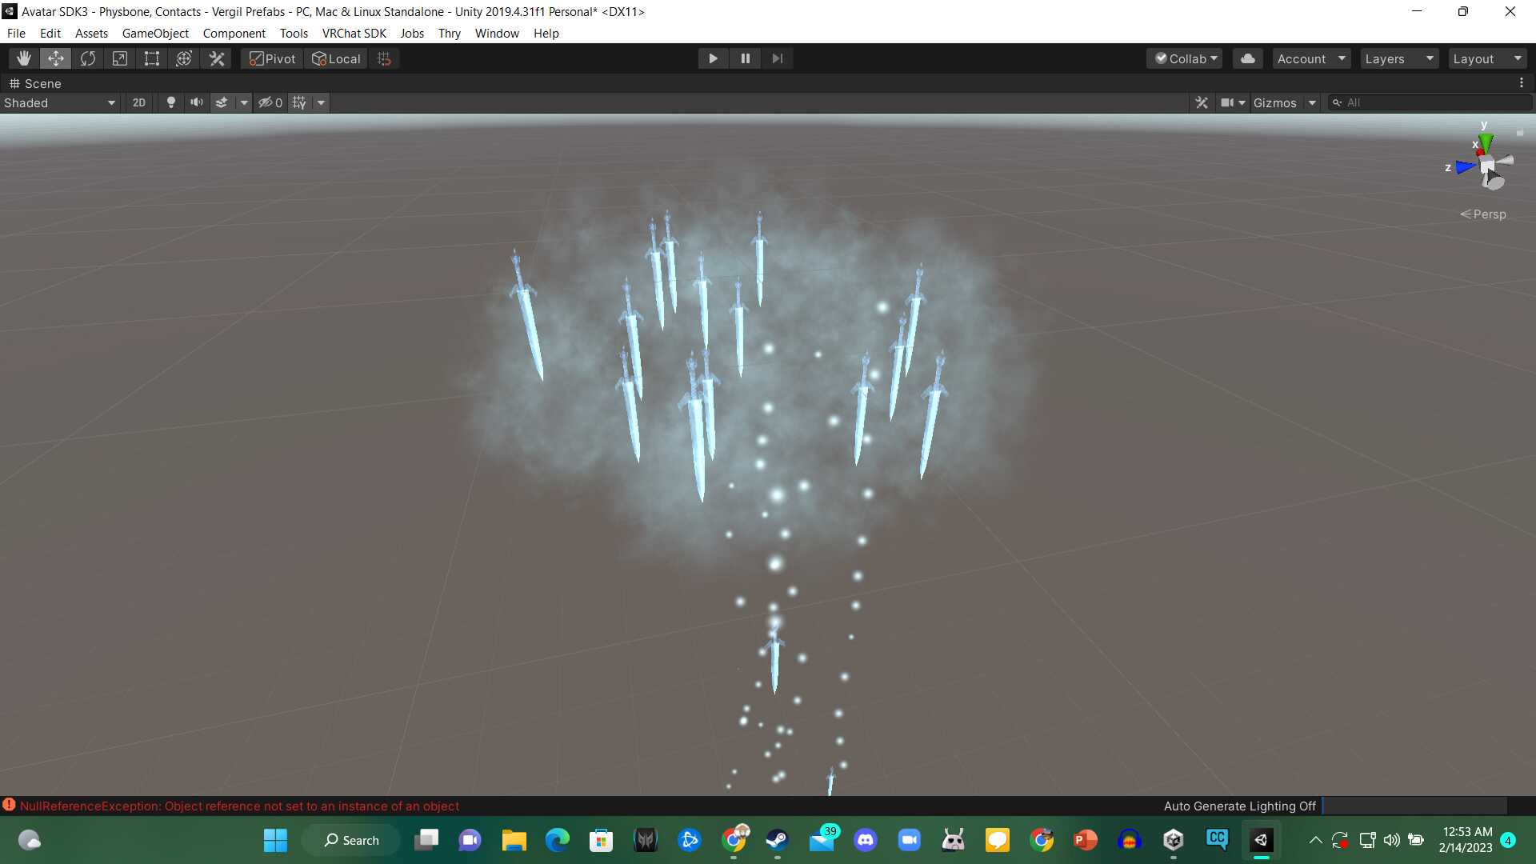
Task: Select the Hand tool
Action: tap(24, 58)
